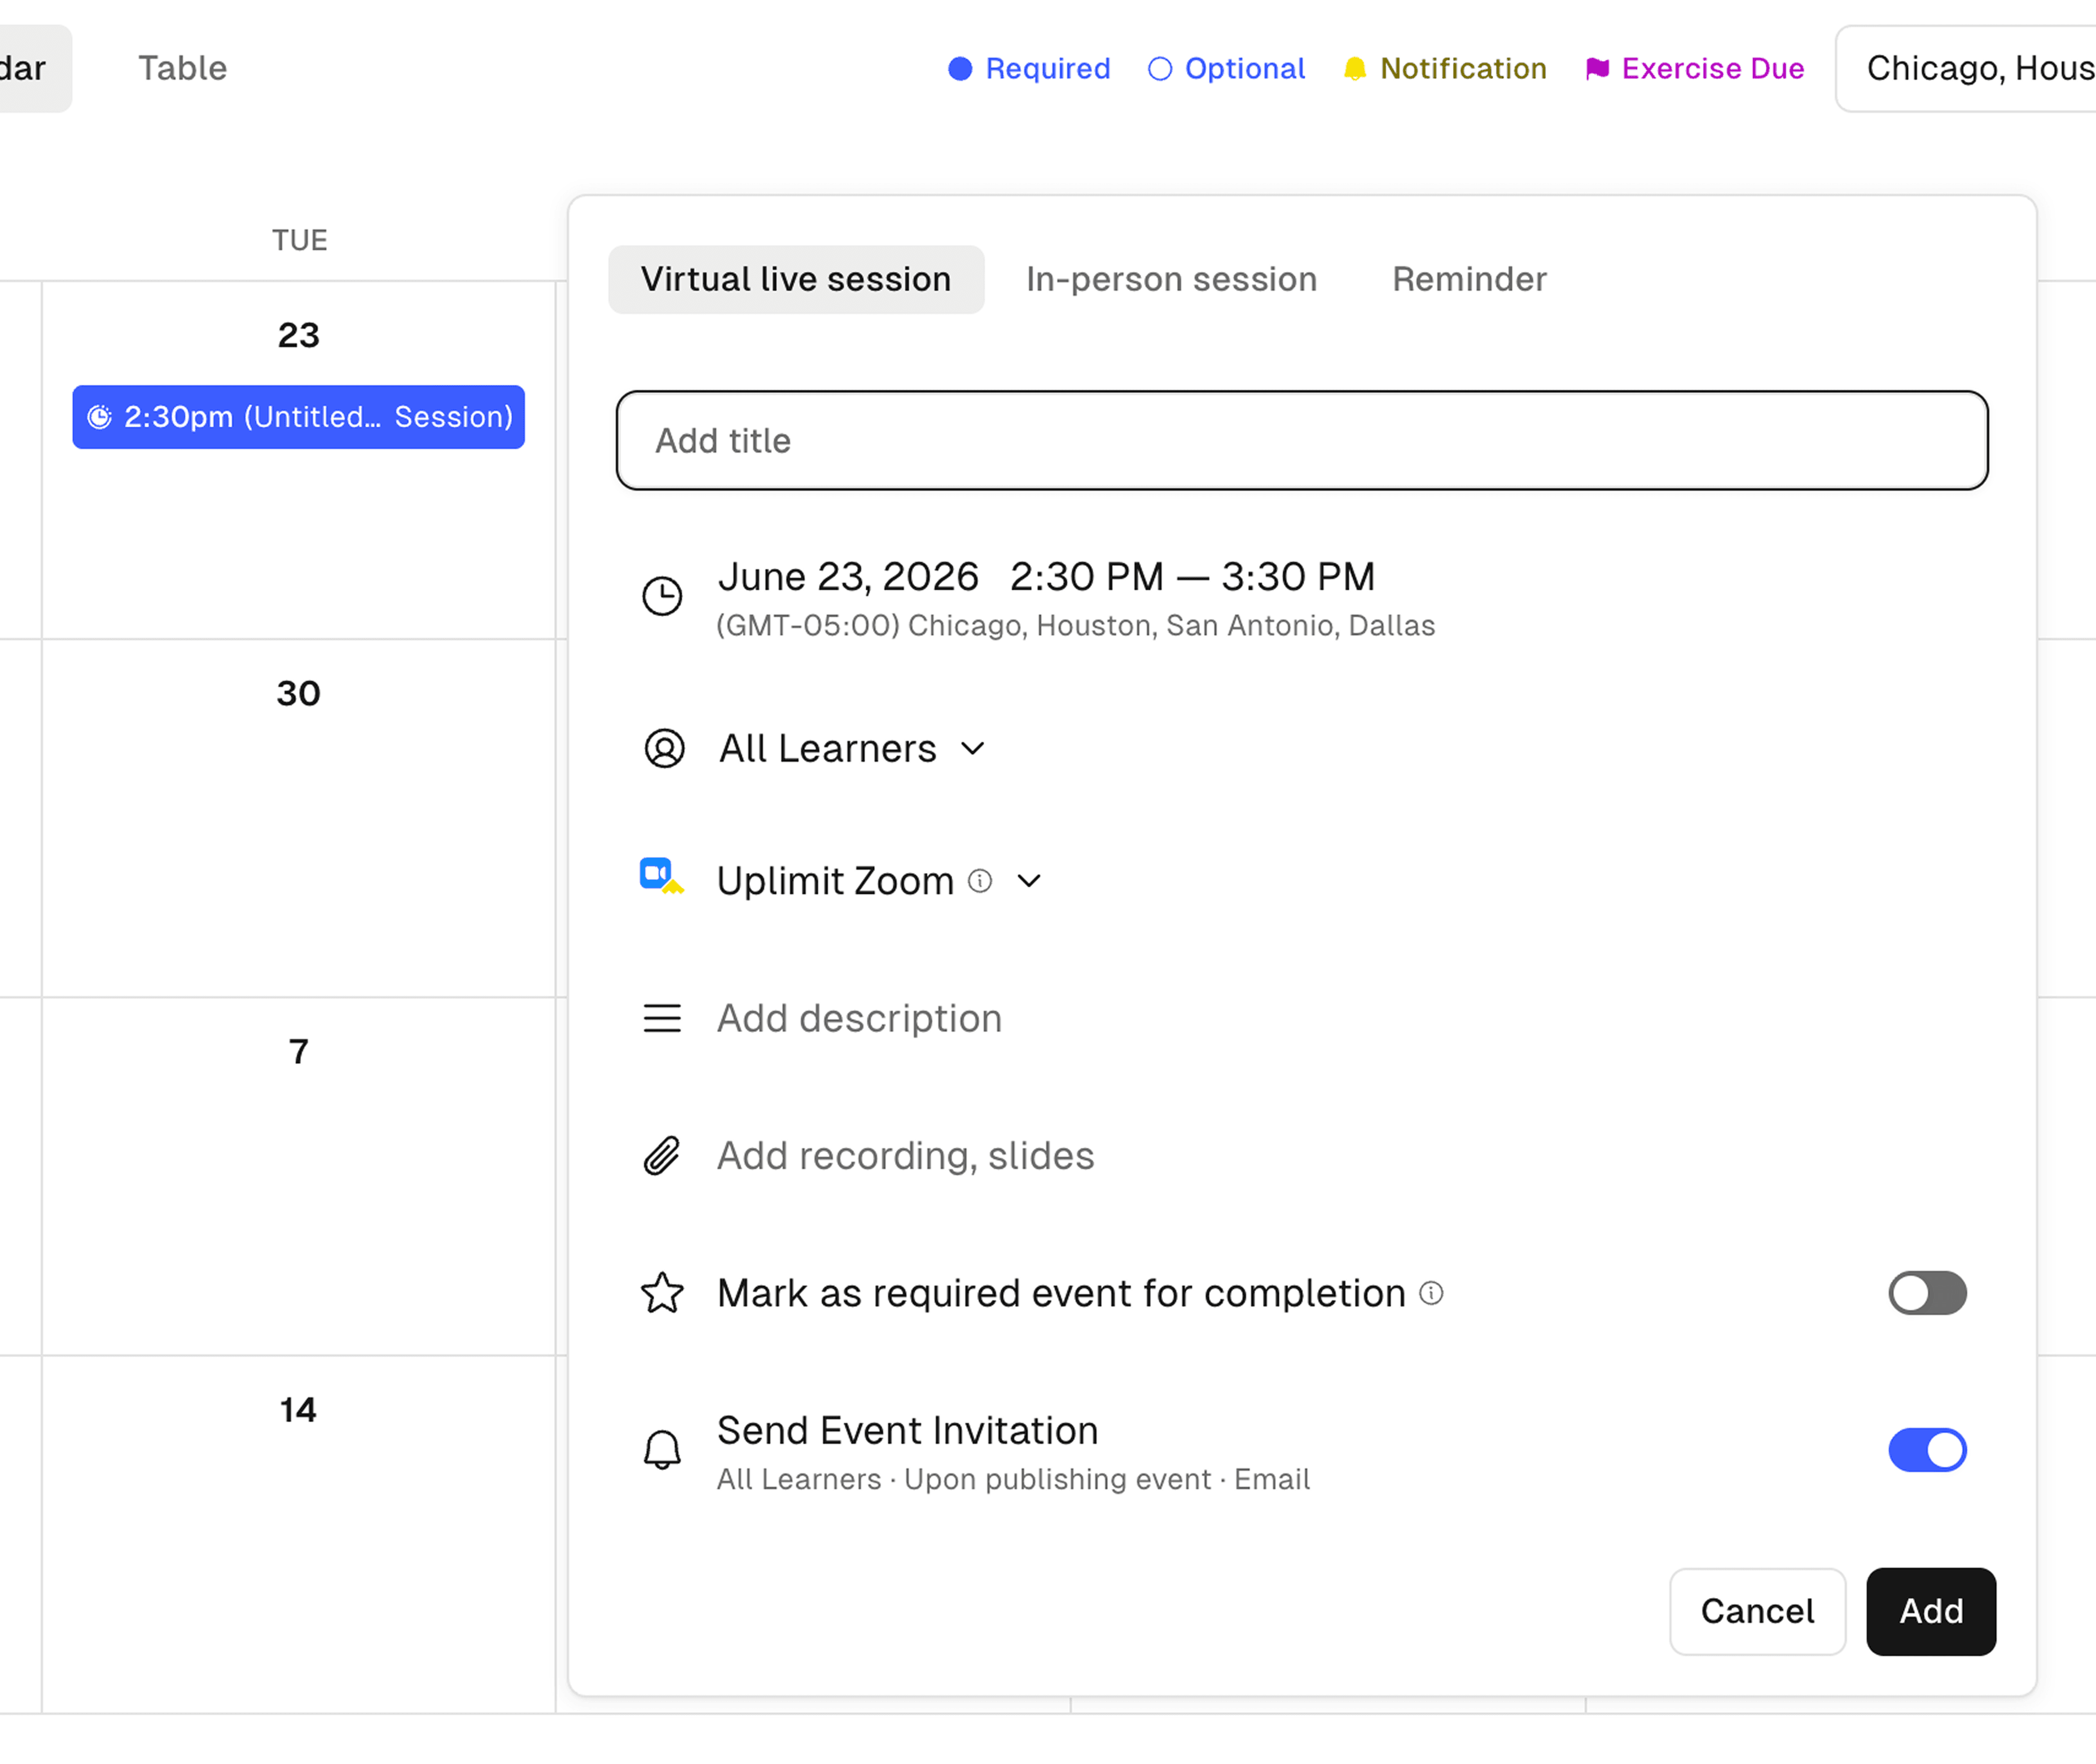
Task: Select day 30 in the Tuesday column
Action: click(298, 693)
